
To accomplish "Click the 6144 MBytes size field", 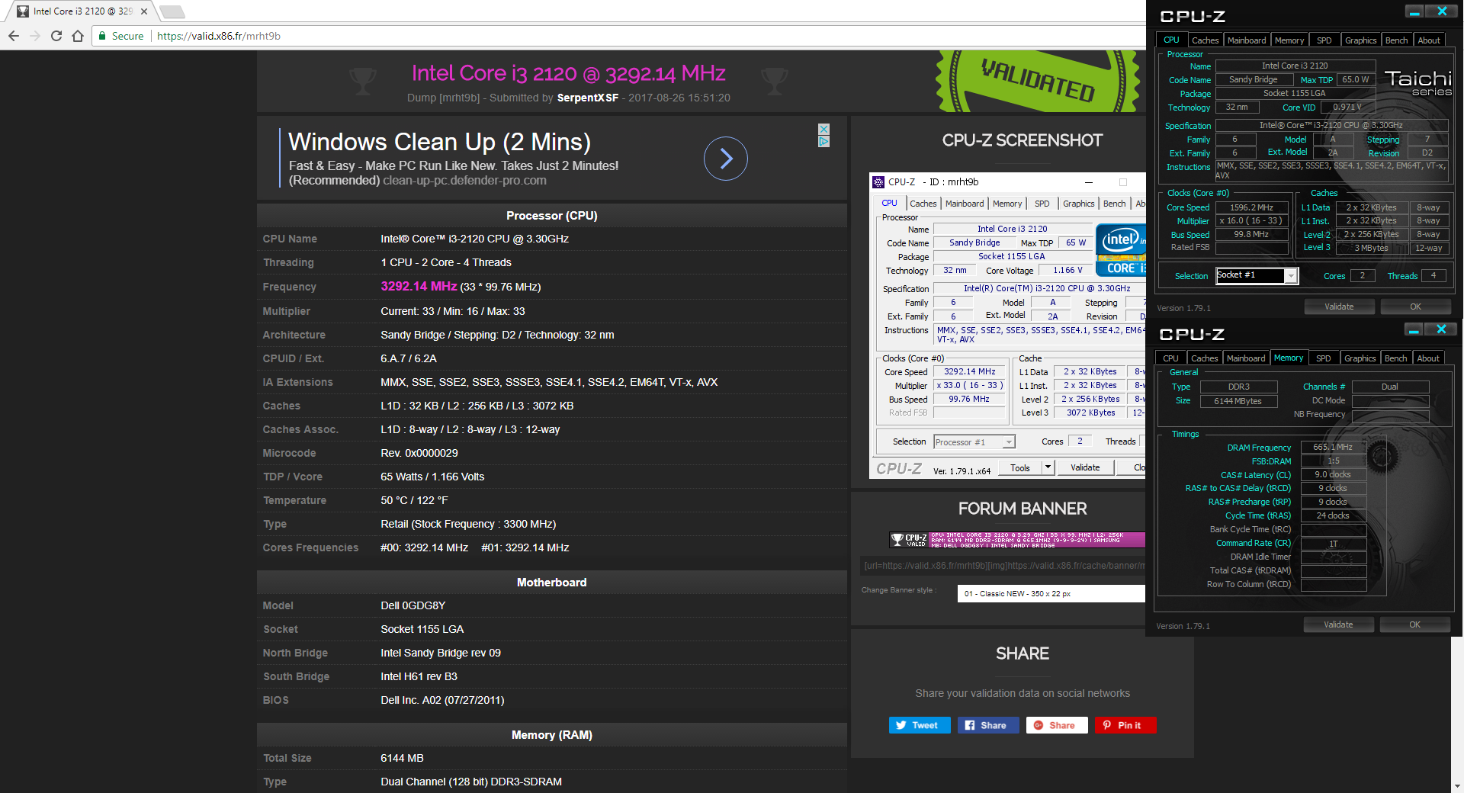I will 1238,401.
